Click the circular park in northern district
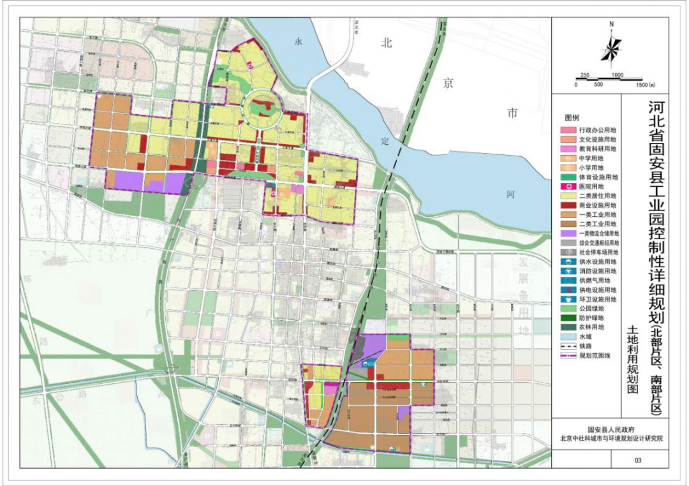This screenshot has height=486, width=689. click(263, 110)
